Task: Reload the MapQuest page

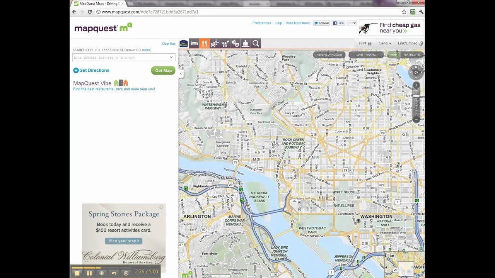Action: 90,12
